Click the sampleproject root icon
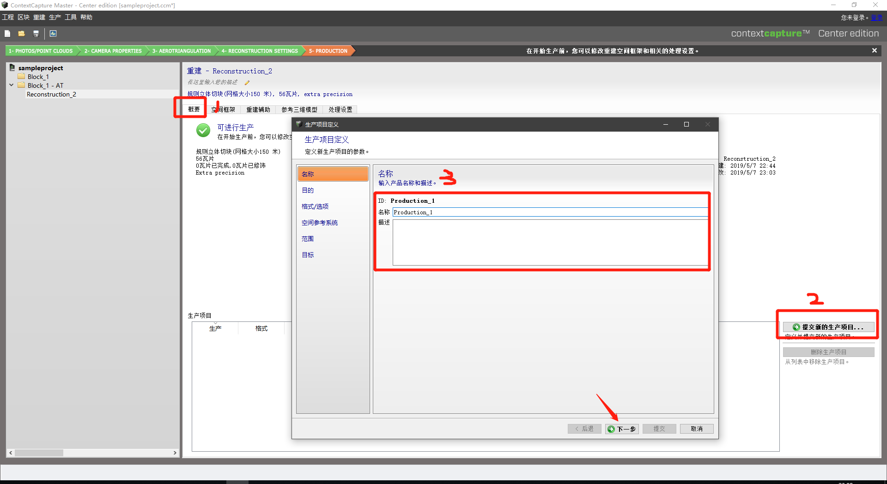887x484 pixels. click(x=12, y=68)
